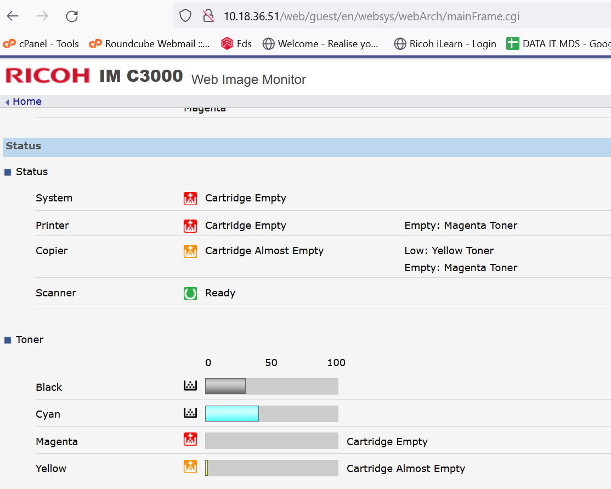Click the 'Cartridge Almost Empty' Copier status text

264,250
